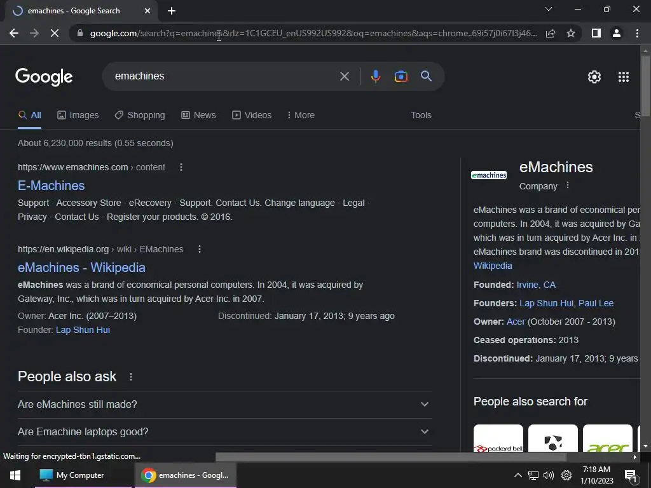Image resolution: width=651 pixels, height=488 pixels.
Task: Open the Wikipedia link in knowledge panel
Action: [493, 266]
